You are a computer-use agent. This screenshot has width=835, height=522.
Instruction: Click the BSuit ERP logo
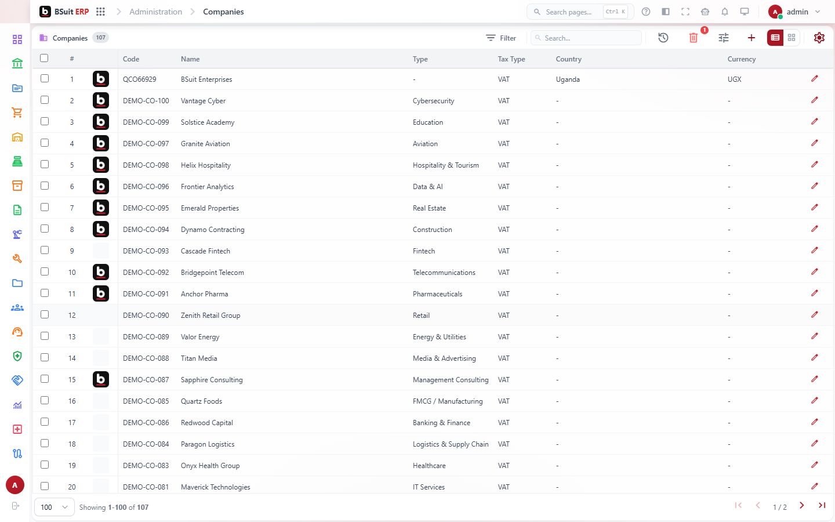tap(64, 12)
